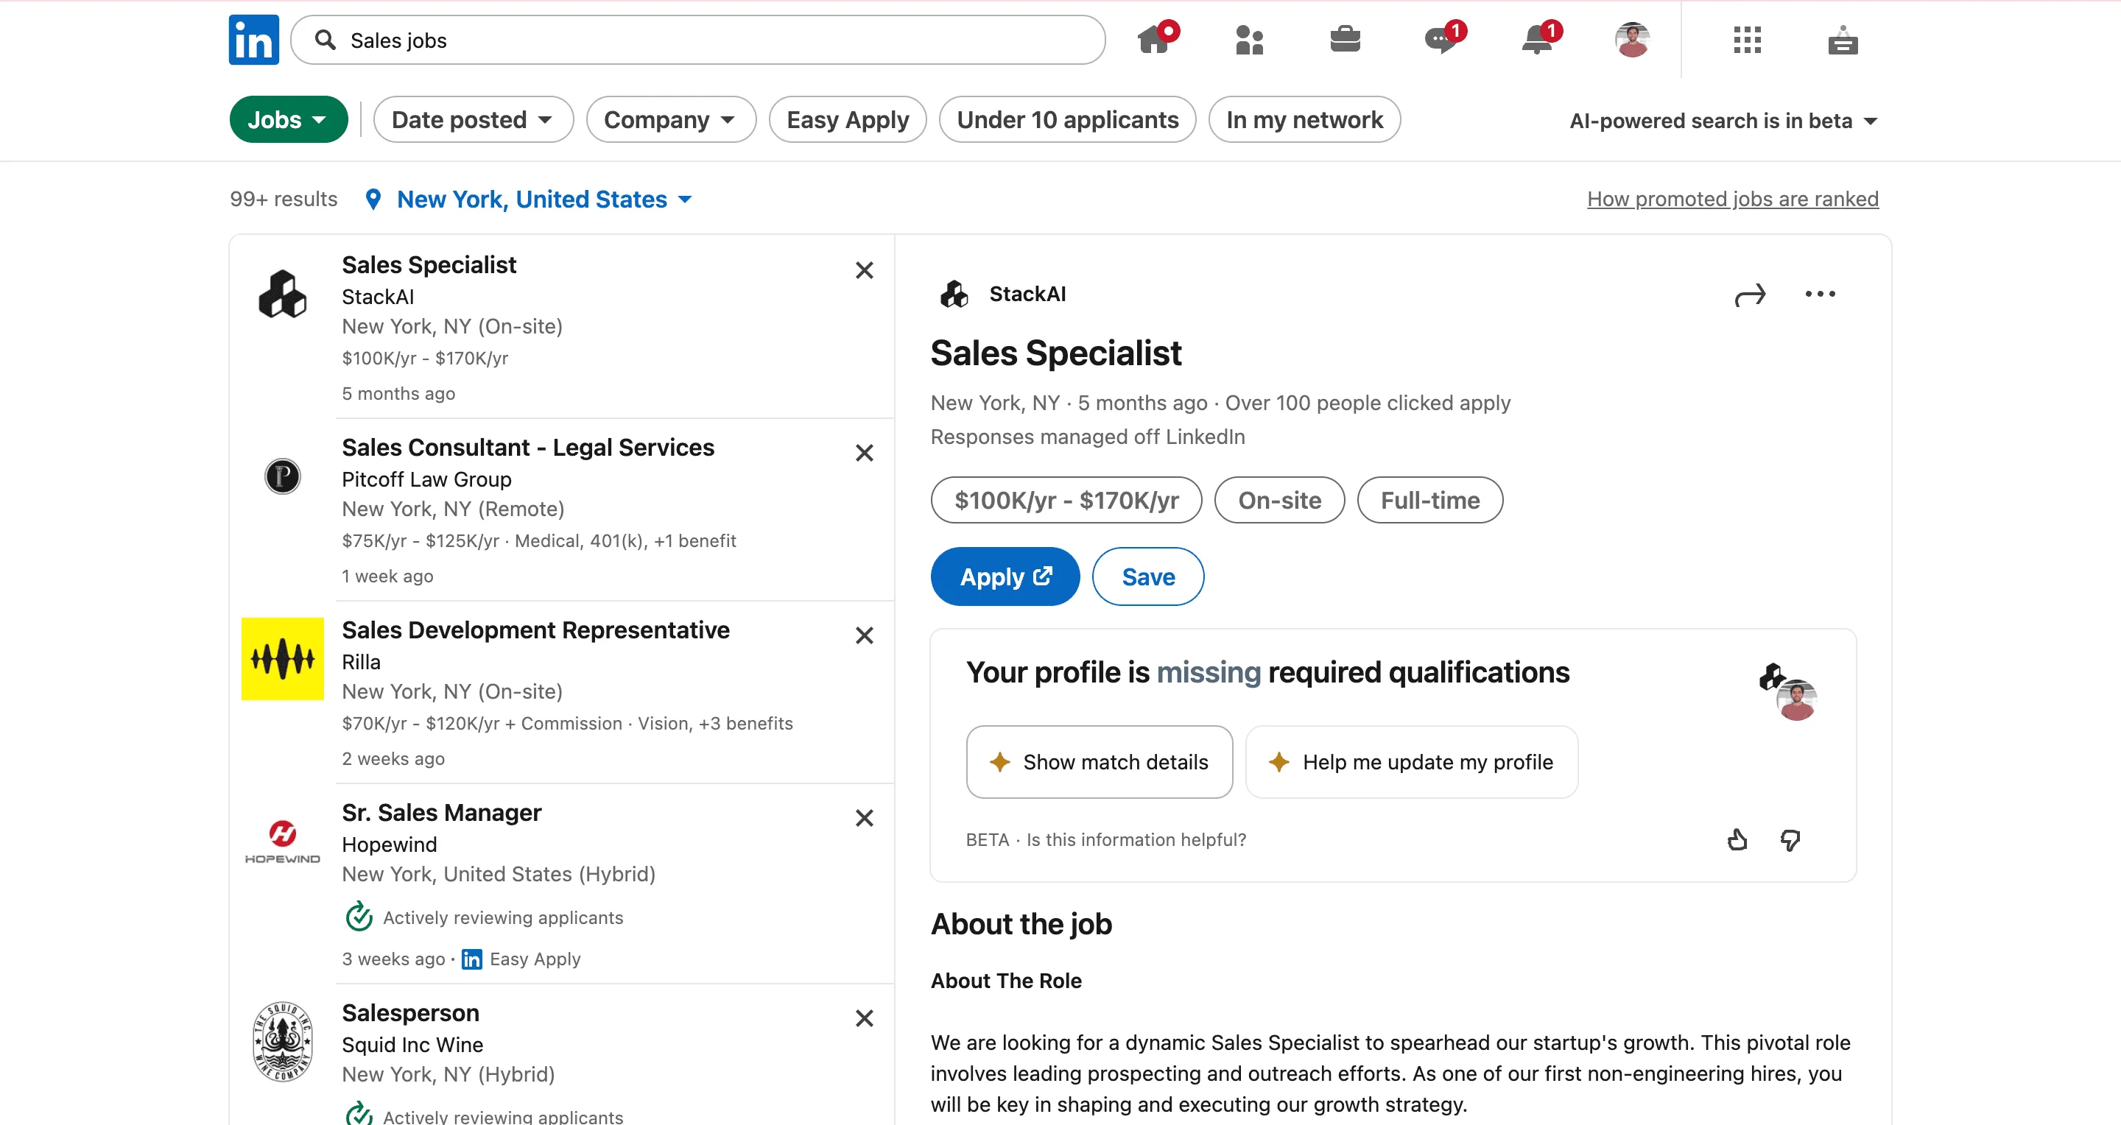Enable the Easy Apply filter
The image size is (2121, 1125).
point(847,119)
